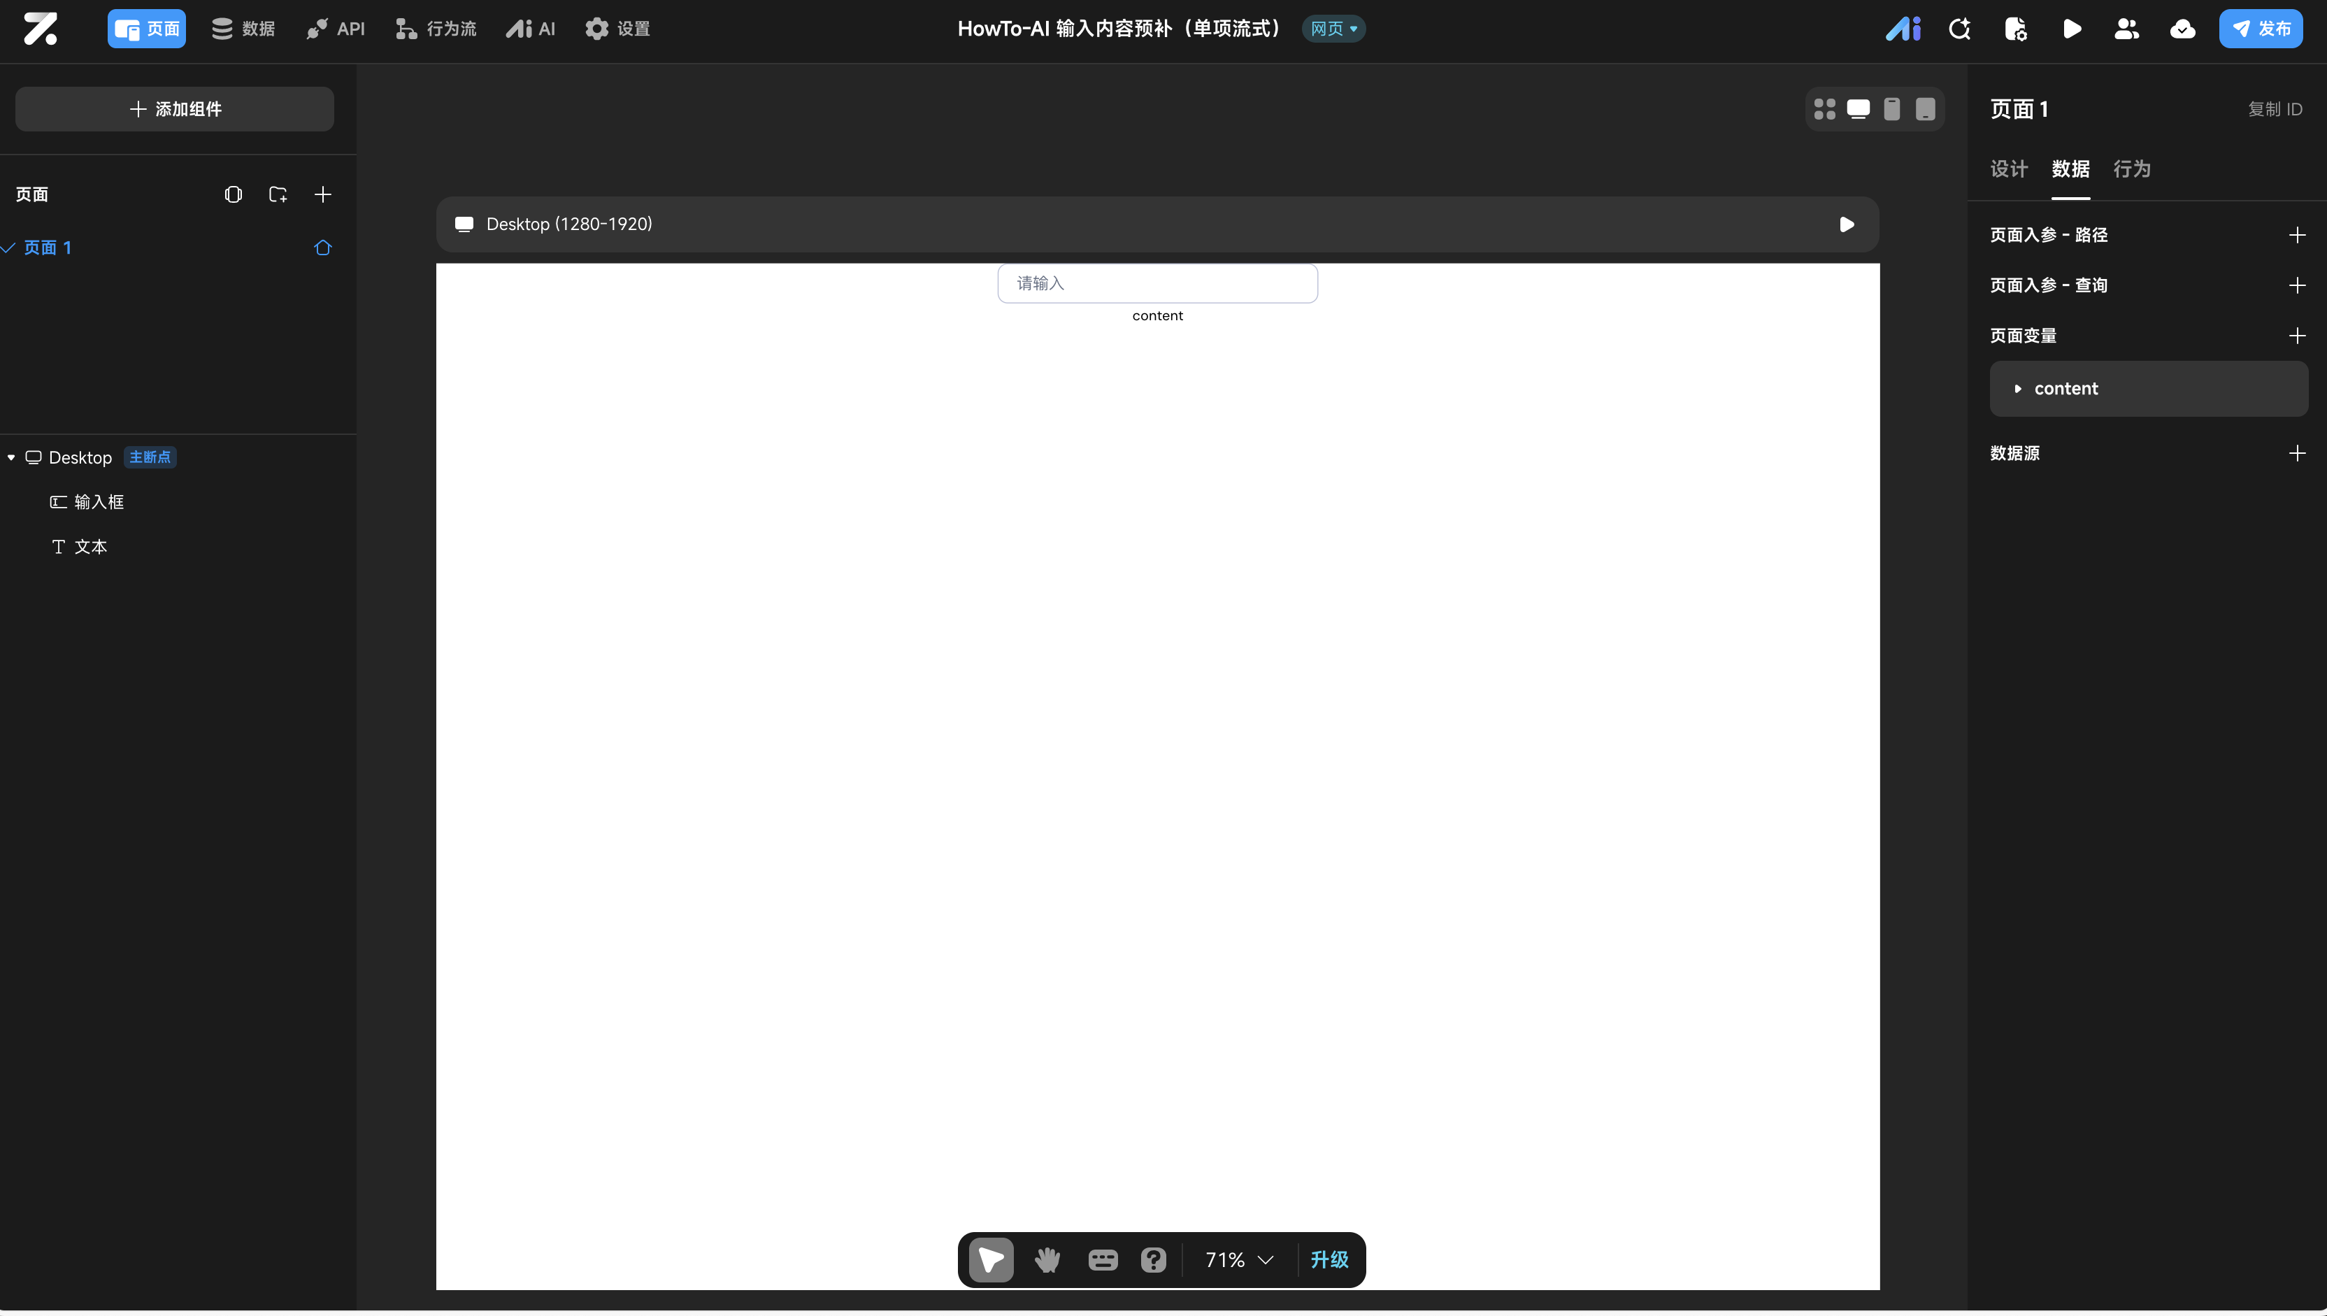Click the 发布 publish button

(x=2260, y=29)
